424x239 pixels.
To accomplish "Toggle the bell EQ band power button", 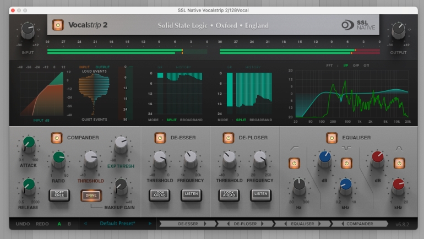I will click(x=399, y=164).
